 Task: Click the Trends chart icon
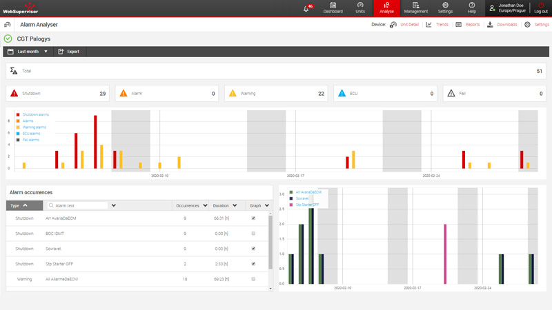429,25
